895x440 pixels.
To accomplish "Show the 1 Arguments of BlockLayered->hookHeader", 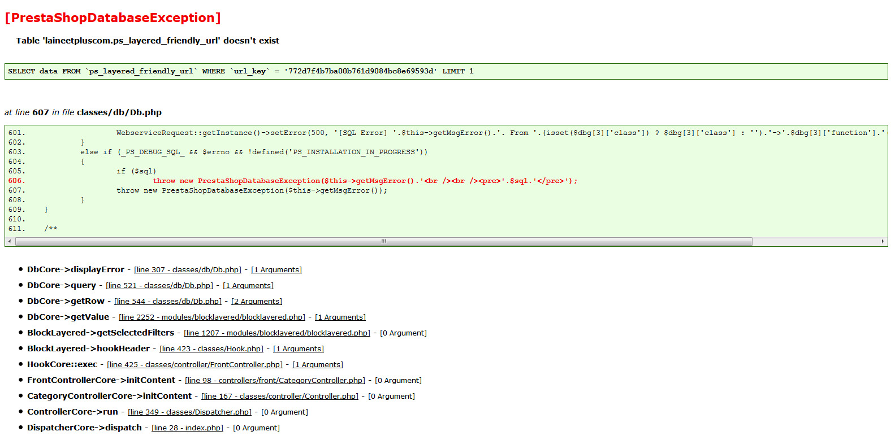I will pos(299,349).
